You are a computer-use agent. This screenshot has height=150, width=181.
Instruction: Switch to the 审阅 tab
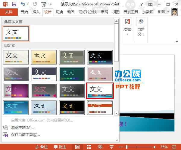pos(105,12)
